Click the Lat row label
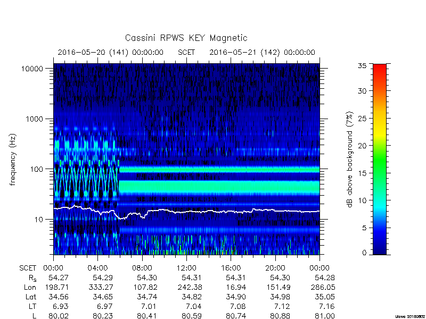 point(31,297)
